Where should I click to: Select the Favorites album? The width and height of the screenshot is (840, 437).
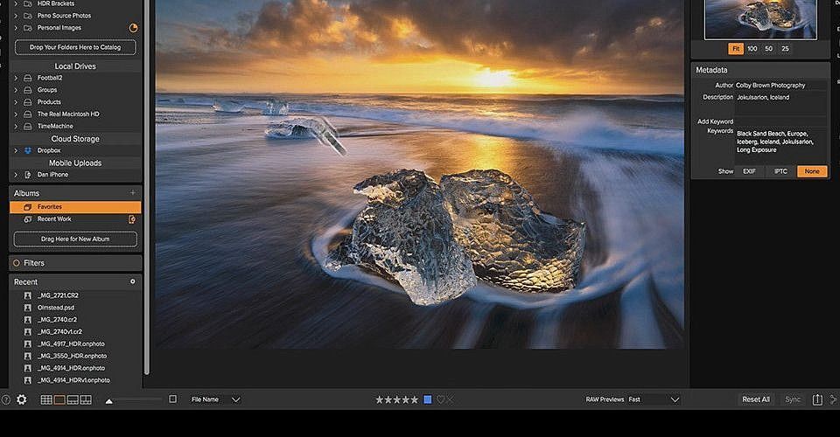[x=75, y=207]
